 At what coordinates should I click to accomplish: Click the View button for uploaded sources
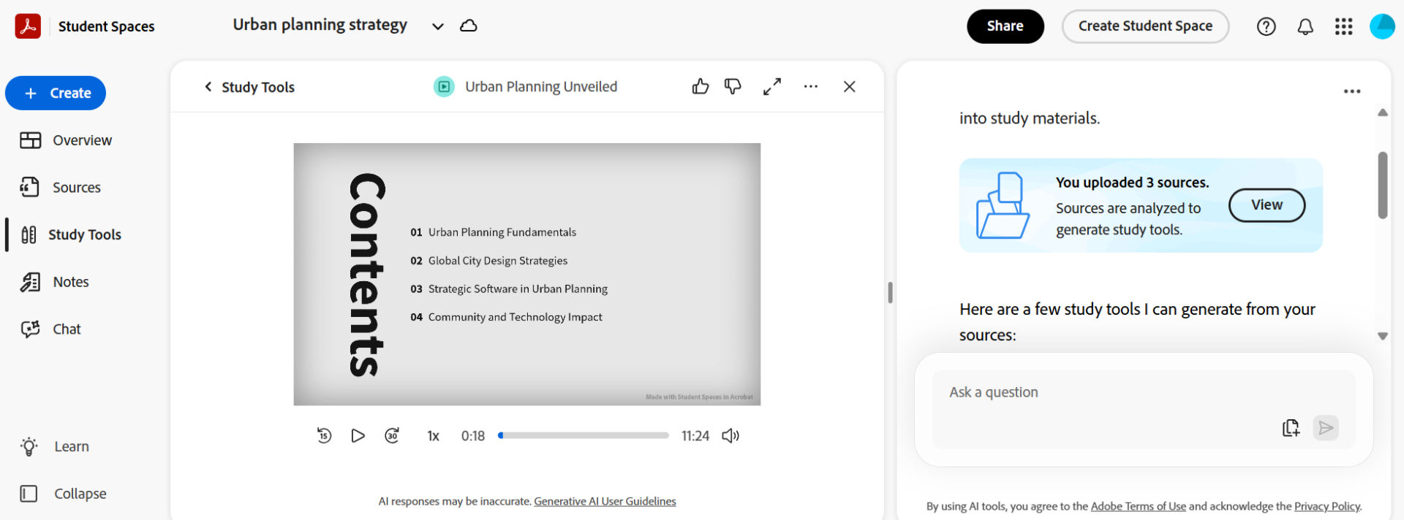(x=1267, y=205)
